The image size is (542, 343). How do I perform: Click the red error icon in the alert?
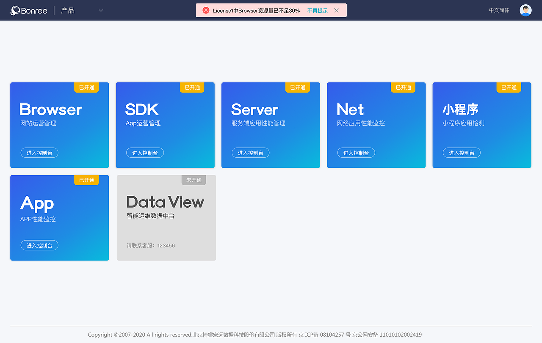pyautogui.click(x=206, y=11)
